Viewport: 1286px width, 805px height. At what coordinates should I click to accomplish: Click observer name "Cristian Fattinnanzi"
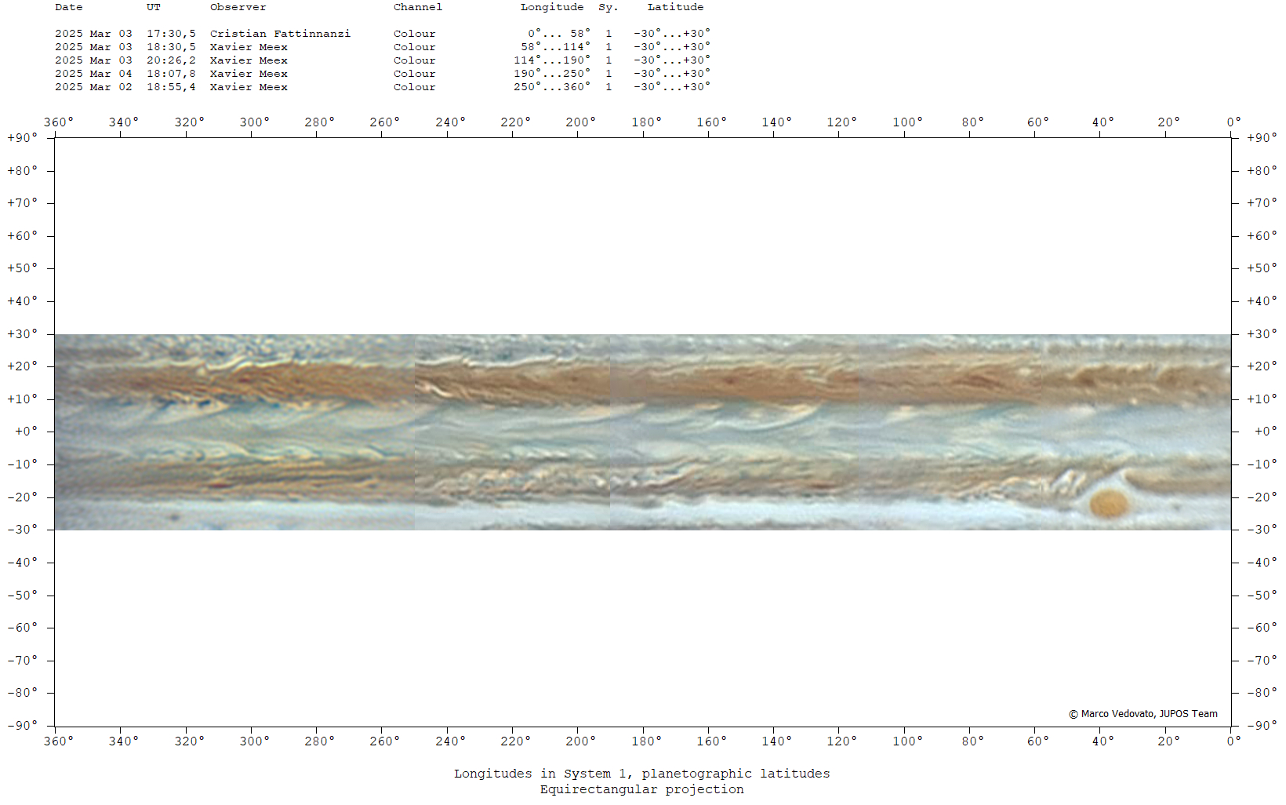tap(280, 34)
